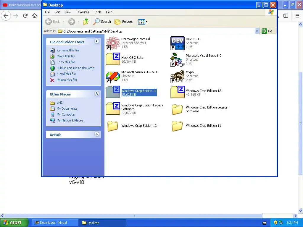303x227 pixels.
Task: Expand the Address bar dropdown
Action: pos(257,31)
